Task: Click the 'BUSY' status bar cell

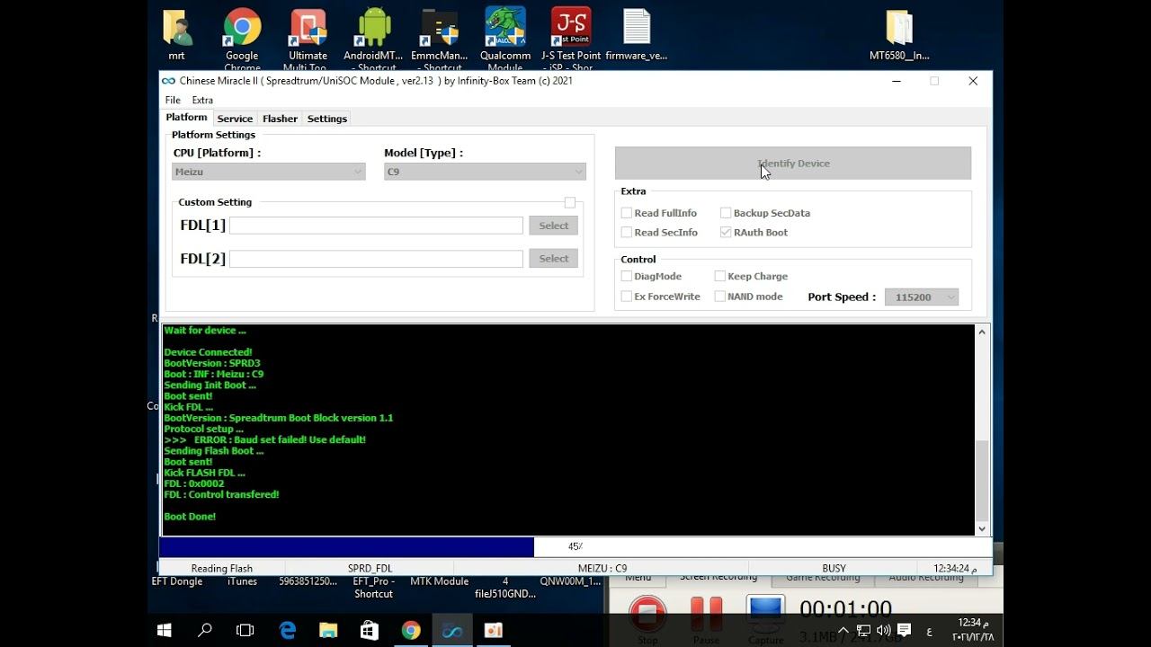Action: [x=834, y=568]
